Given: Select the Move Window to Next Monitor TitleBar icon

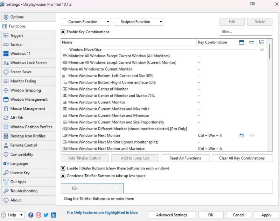Looking at the screenshot, I should pos(241,135).
